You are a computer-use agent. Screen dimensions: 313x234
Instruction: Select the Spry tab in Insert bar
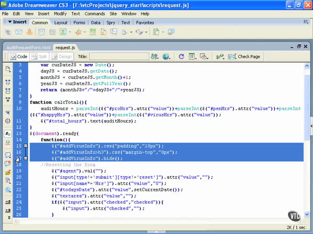[x=111, y=23]
